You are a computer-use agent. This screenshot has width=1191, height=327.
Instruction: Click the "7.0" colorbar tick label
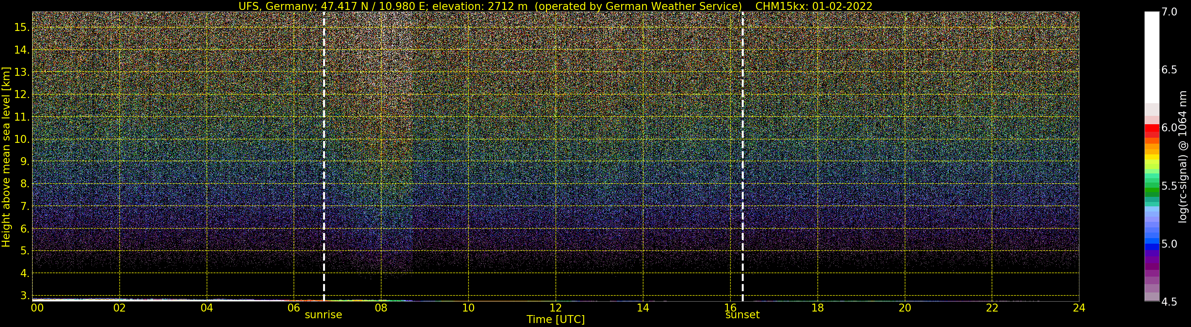(1169, 12)
